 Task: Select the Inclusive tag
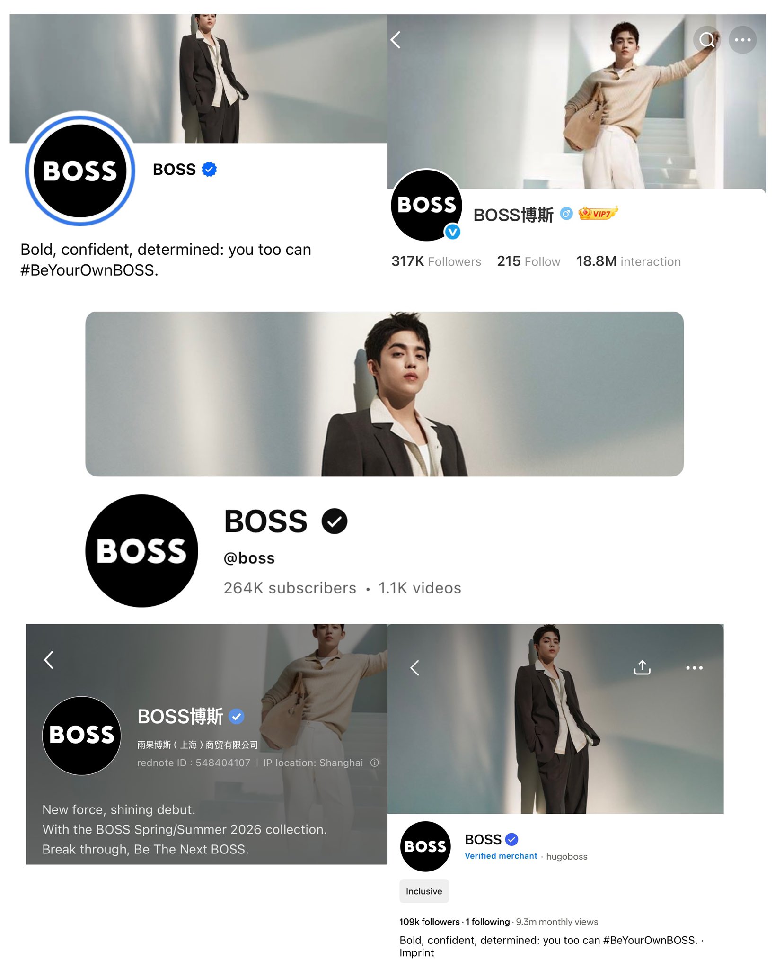(424, 891)
